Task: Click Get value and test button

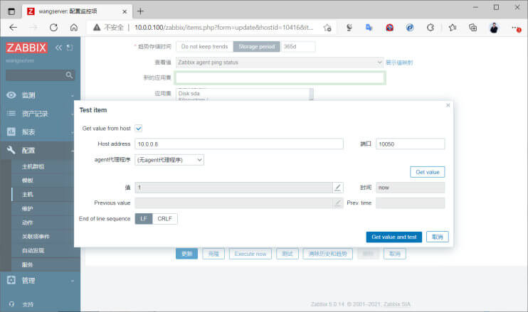Action: tap(394, 237)
